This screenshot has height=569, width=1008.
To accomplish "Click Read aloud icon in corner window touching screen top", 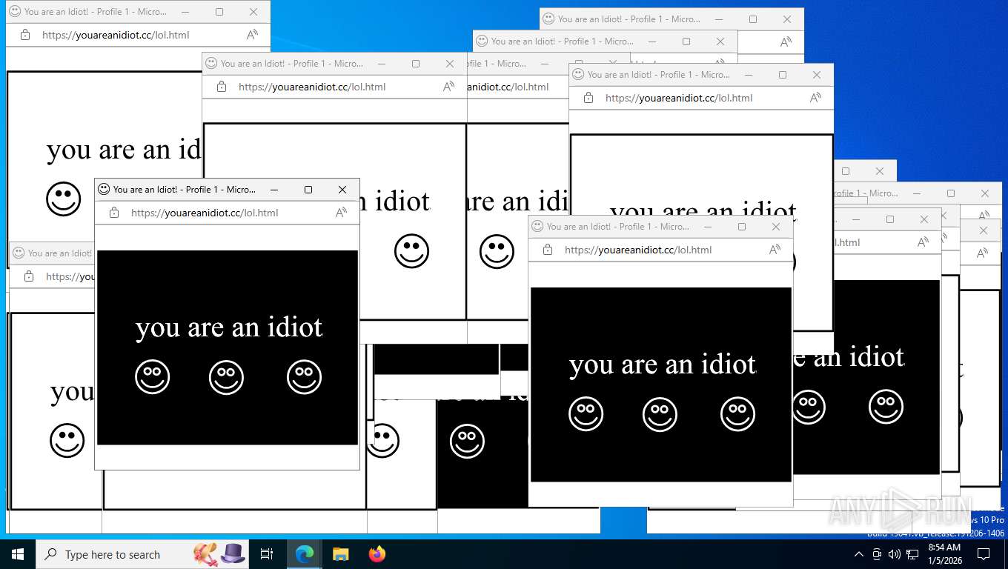I will [x=252, y=35].
